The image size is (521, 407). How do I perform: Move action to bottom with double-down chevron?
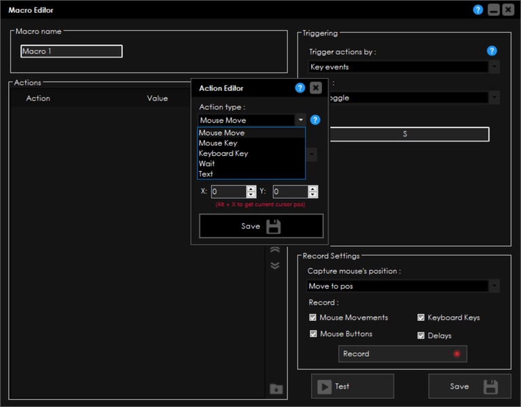pyautogui.click(x=274, y=265)
